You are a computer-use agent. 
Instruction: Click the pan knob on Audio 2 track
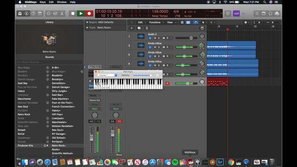click(x=202, y=37)
